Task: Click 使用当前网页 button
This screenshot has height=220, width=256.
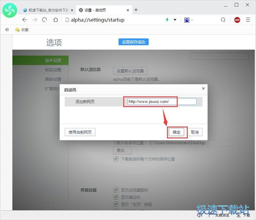Action: 80,132
